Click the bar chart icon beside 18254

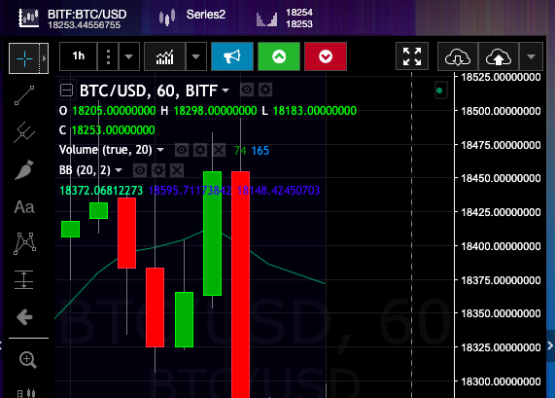(x=266, y=18)
